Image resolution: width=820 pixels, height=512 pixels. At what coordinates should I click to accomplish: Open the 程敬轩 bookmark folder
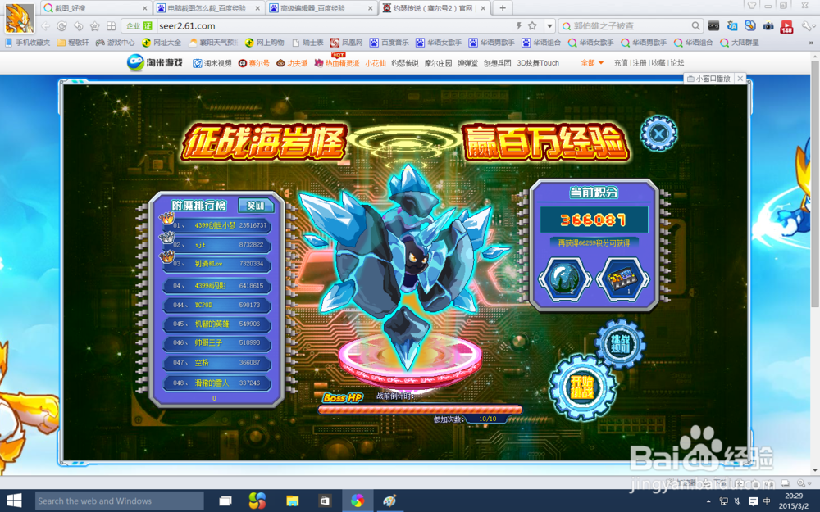[73, 43]
